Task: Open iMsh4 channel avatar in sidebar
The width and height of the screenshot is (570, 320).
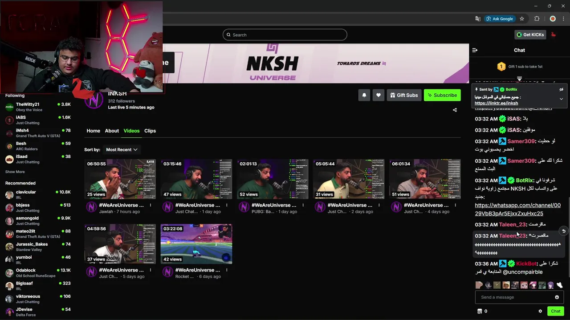Action: tap(9, 133)
